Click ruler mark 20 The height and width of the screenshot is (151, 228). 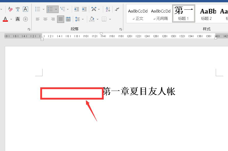point(130,36)
